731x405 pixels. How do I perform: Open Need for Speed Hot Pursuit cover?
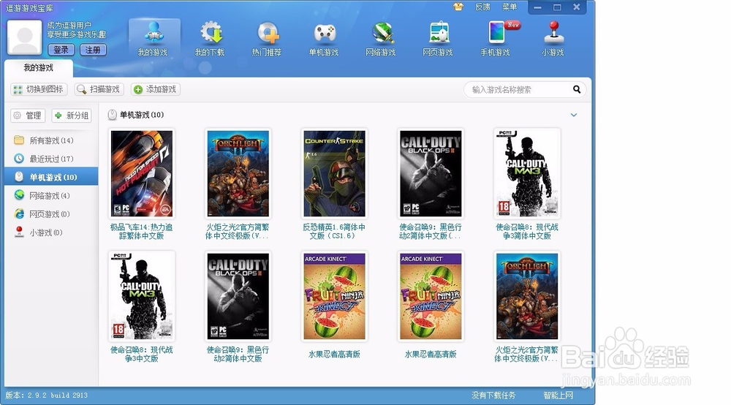pos(142,173)
